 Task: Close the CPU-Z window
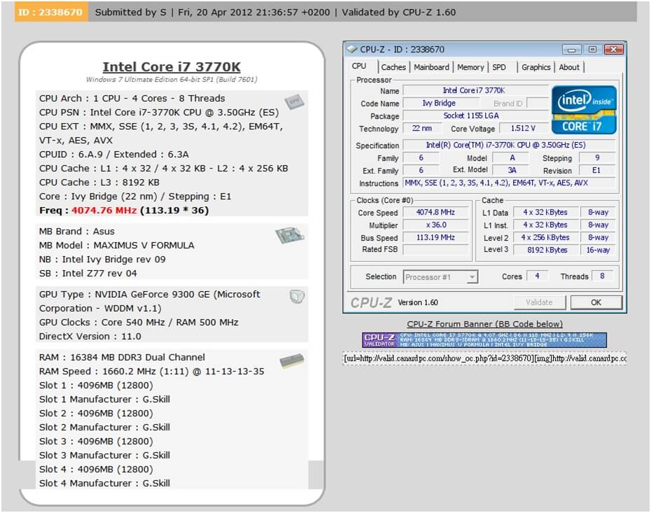[613, 49]
